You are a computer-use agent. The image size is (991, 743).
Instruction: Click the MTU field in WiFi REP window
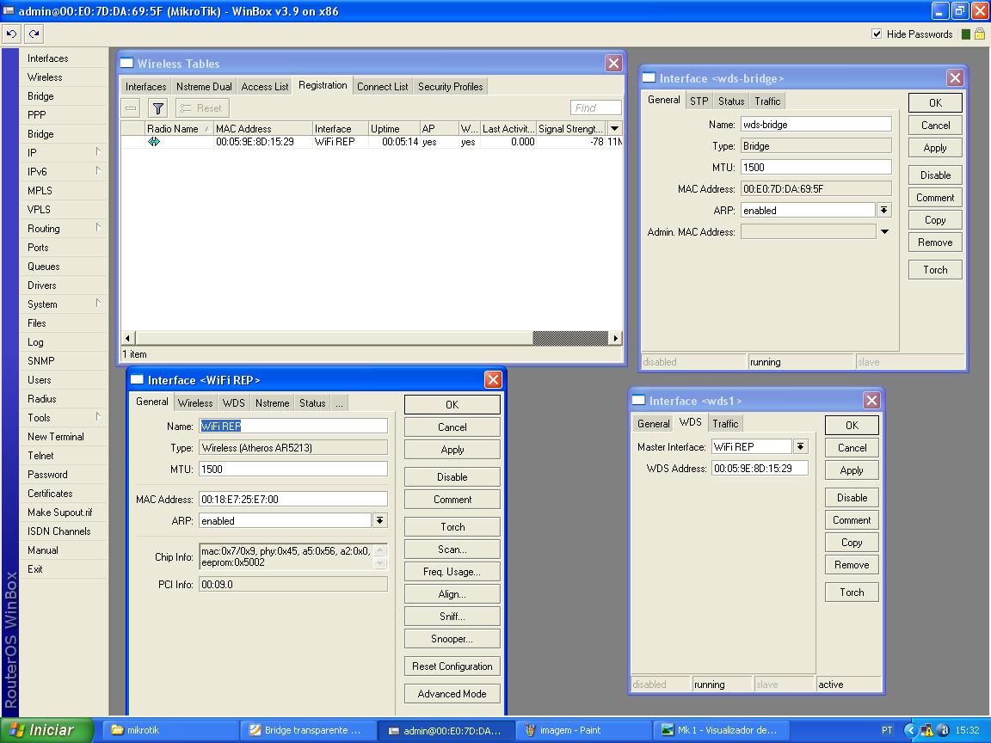tap(293, 469)
